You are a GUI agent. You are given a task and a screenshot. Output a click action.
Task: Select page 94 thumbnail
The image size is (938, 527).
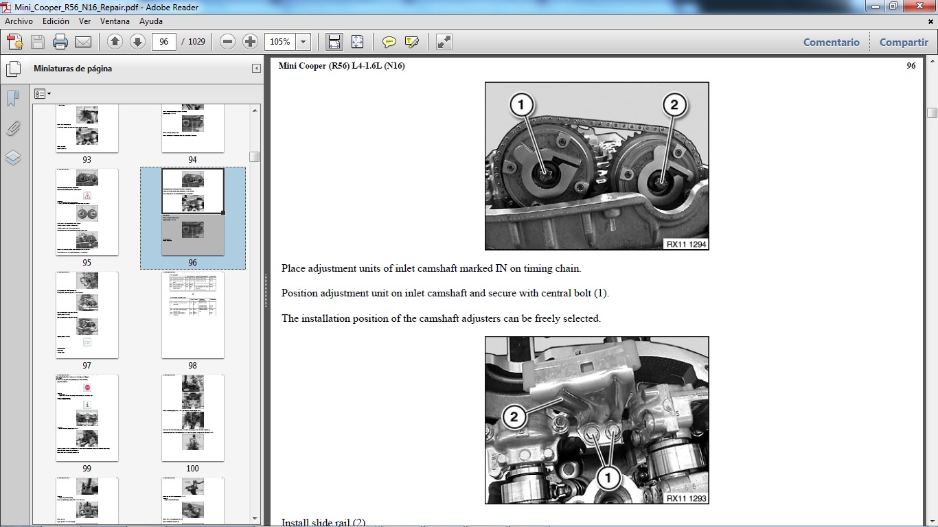[192, 129]
